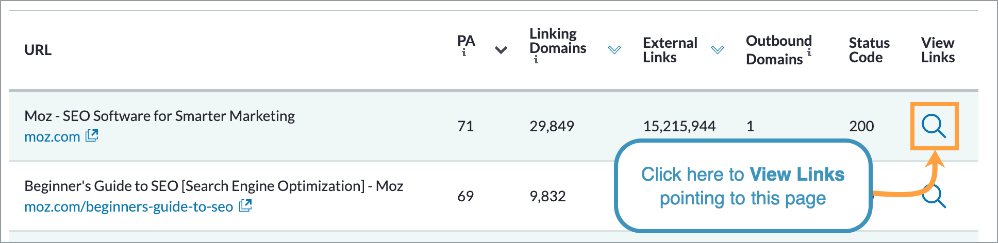
Task: Click the info icon under Linking Domains
Action: (536, 60)
